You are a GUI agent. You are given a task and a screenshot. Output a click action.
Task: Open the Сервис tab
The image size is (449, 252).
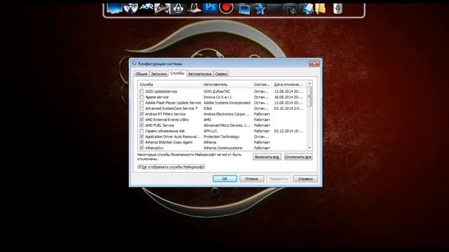(x=221, y=74)
